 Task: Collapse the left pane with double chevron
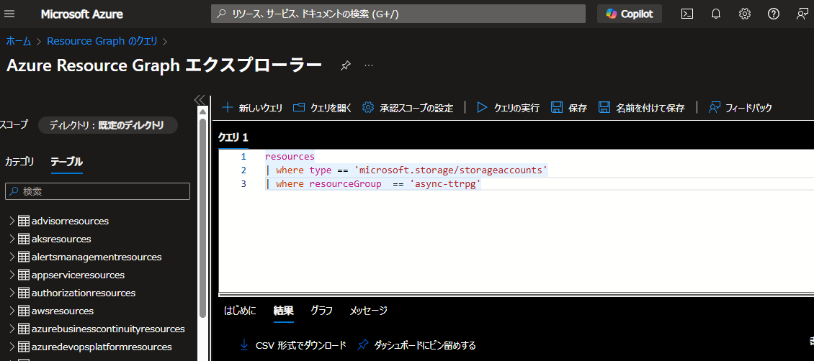[x=199, y=99]
